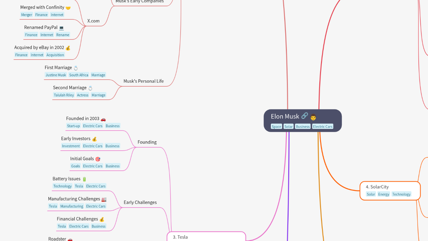428x241 pixels.
Task: Select the X.com node
Action: pos(93,21)
